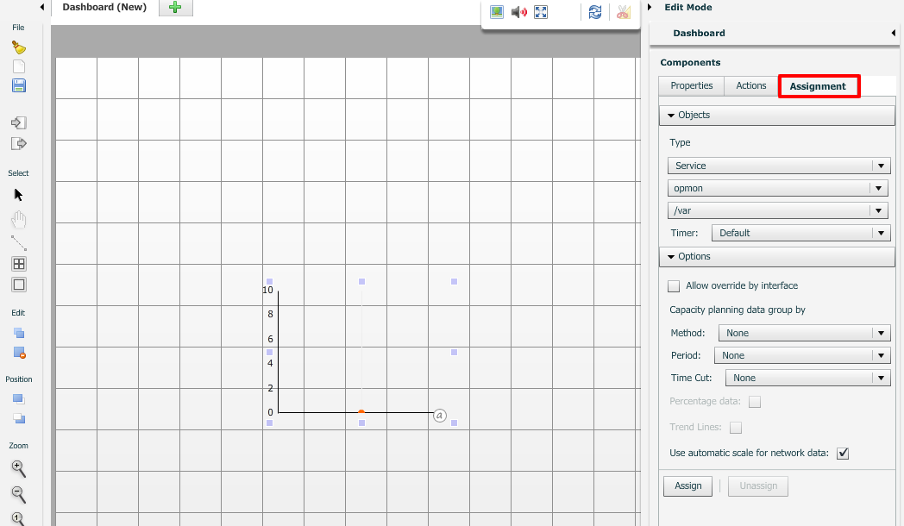Screen dimensions: 904x526
Task: Click the speaker sound alert icon
Action: point(519,11)
